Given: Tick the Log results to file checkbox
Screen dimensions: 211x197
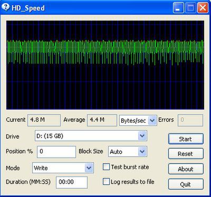Looking at the screenshot, I should [x=106, y=182].
